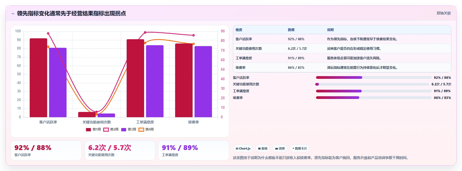Screen dimensions: 462x171
Task: Toggle the 第1周 legend swatch
Action: click(88, 130)
